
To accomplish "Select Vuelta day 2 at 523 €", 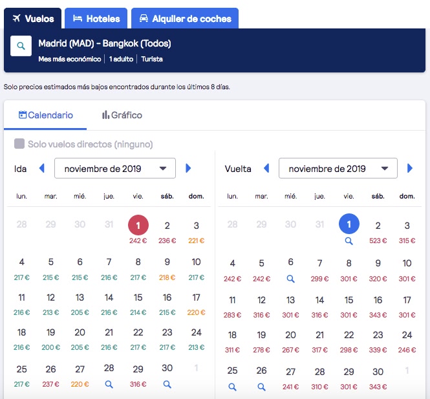I will [378, 232].
